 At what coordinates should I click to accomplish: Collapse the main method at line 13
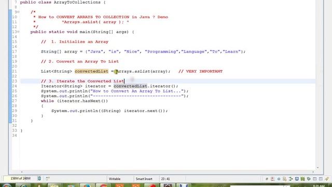(x=19, y=32)
